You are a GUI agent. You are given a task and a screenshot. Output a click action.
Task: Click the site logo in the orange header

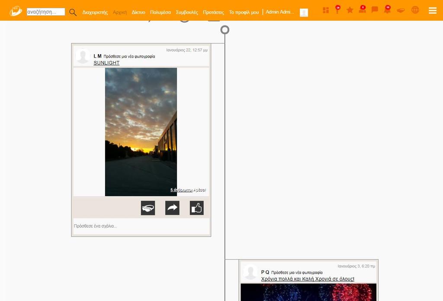[16, 11]
